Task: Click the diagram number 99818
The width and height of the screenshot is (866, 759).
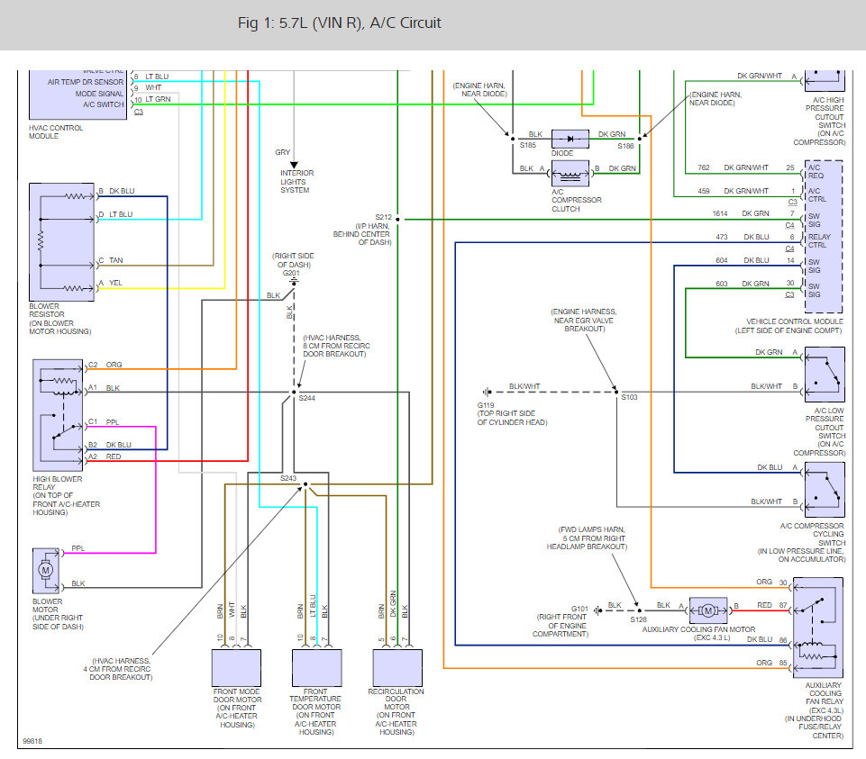Action: click(32, 741)
